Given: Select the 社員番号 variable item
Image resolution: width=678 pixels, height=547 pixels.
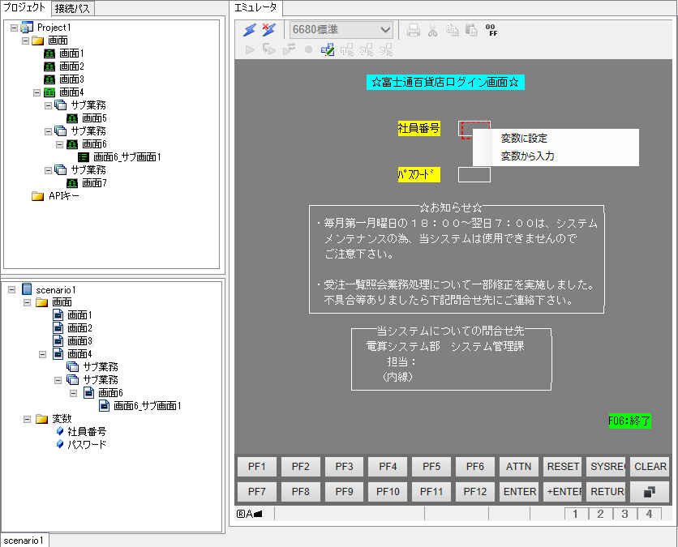Looking at the screenshot, I should pos(87,432).
